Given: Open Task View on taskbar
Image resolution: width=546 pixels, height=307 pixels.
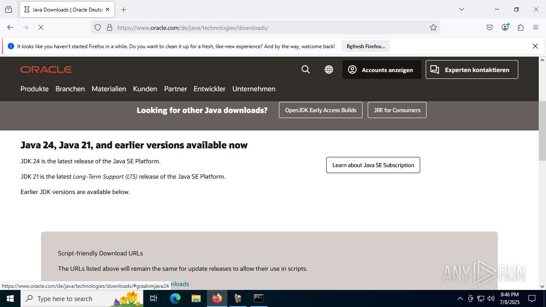Looking at the screenshot, I should pos(154,298).
